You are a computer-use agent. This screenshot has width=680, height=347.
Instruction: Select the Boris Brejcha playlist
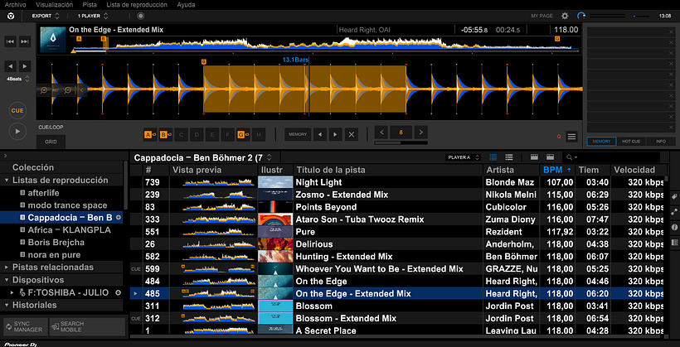[x=56, y=243]
